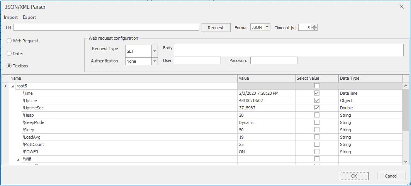Click into the Password field

click(274, 60)
